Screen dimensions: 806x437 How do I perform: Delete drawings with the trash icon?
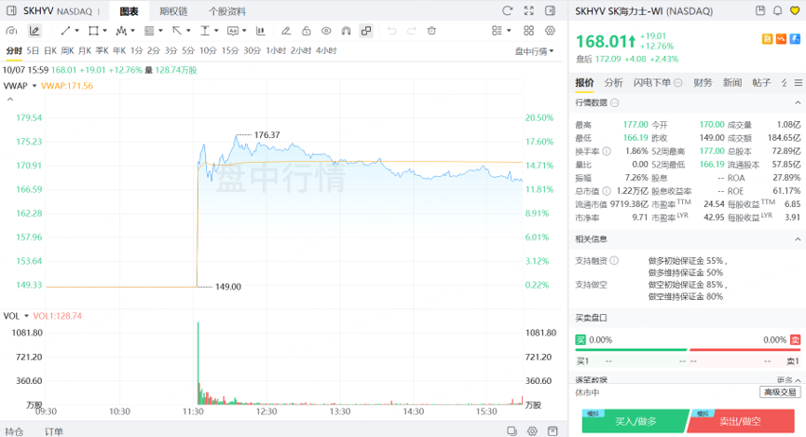click(431, 31)
